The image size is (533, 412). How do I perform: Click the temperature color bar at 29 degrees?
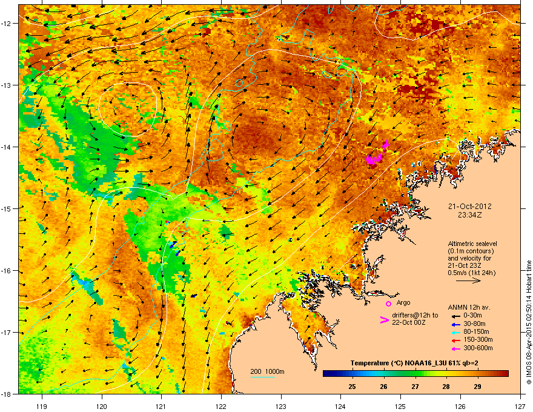[x=478, y=374]
